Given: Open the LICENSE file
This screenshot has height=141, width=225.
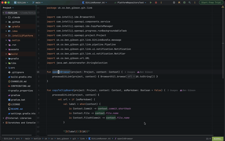Looking at the screenshot, I should 15,105.
